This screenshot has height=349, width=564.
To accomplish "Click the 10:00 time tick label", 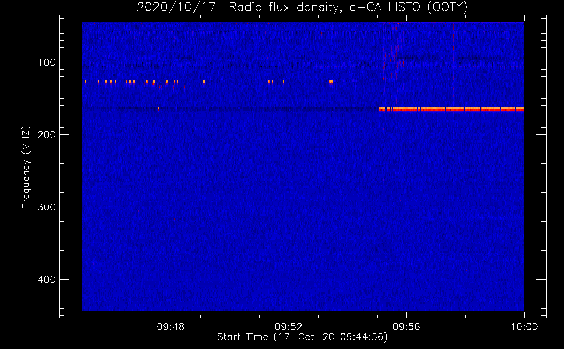I will pyautogui.click(x=524, y=327).
